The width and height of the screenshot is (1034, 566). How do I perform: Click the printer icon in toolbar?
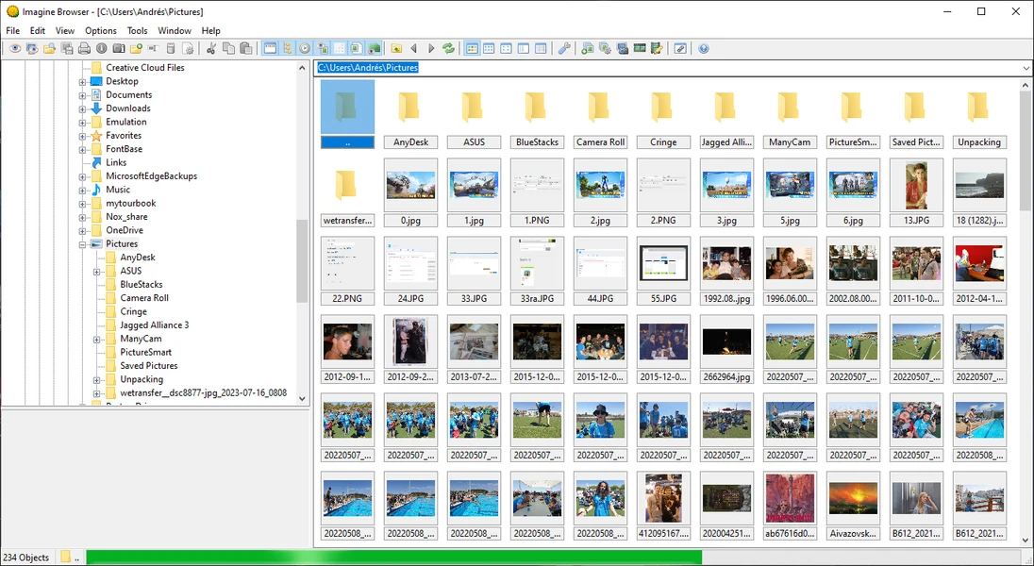coord(84,48)
